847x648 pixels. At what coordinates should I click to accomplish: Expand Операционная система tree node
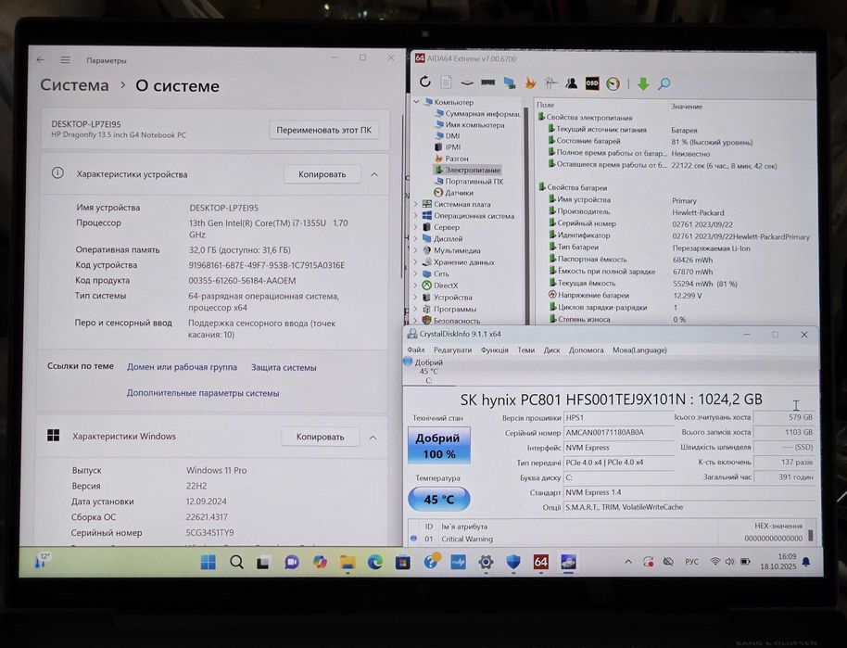(416, 216)
